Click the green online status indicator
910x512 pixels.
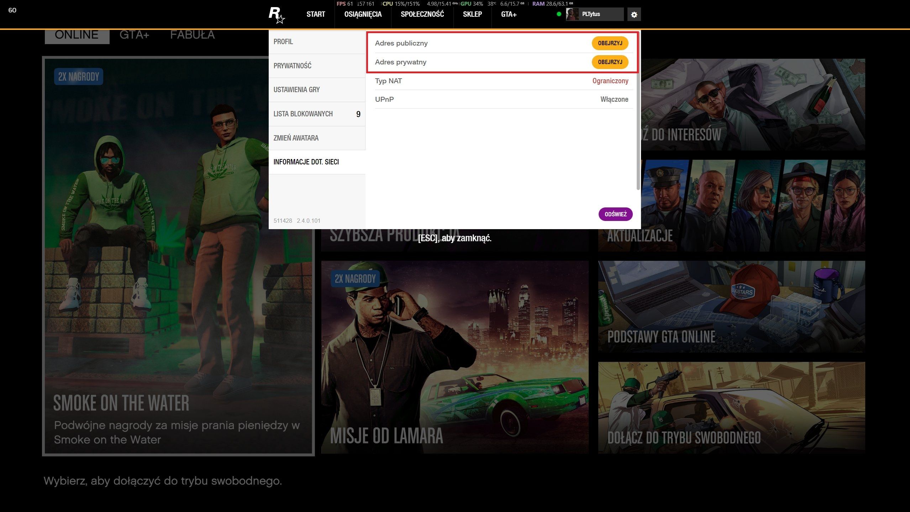(559, 14)
